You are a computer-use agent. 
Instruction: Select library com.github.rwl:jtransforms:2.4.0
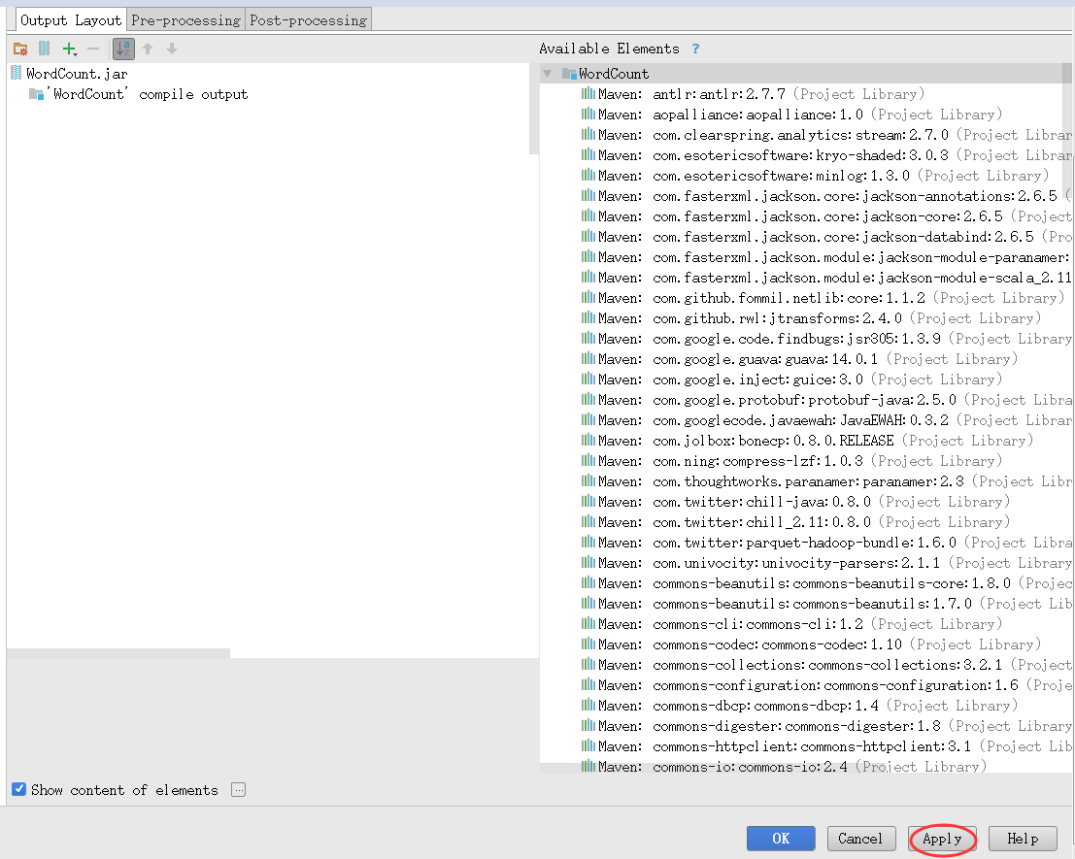(x=811, y=318)
